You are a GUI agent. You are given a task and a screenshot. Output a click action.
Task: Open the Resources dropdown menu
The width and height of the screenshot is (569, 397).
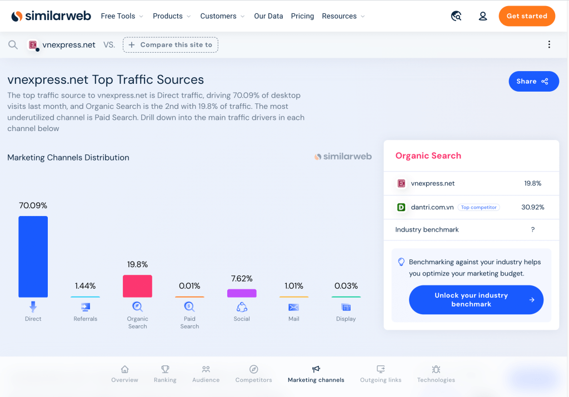pyautogui.click(x=343, y=16)
